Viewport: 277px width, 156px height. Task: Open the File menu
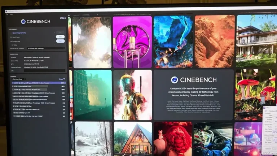pos(7,14)
